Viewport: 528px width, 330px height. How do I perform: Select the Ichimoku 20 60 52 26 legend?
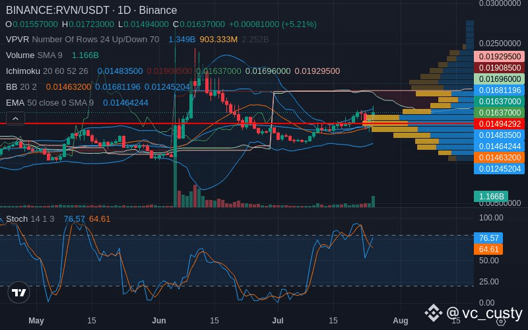(x=47, y=71)
